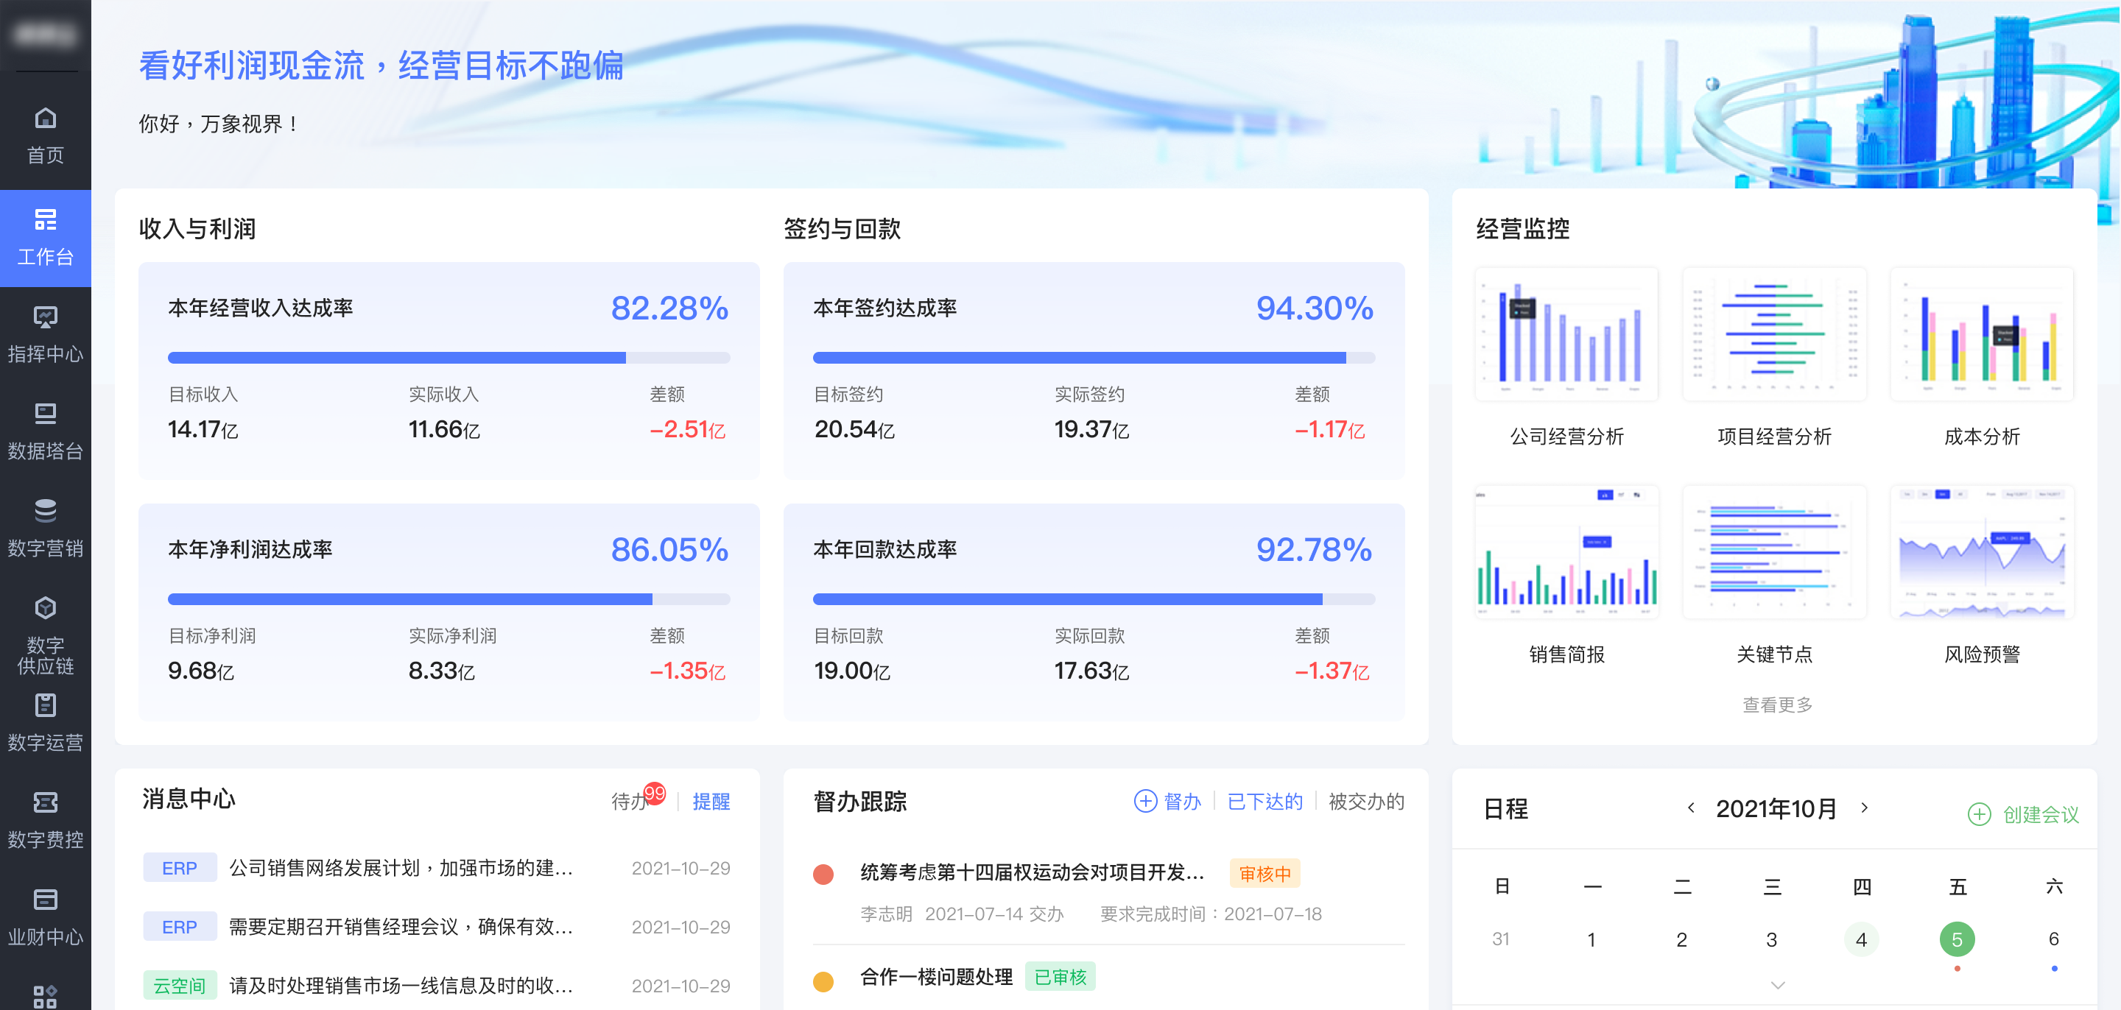Open the 项目经营分析 chart thumbnail

coord(1774,334)
